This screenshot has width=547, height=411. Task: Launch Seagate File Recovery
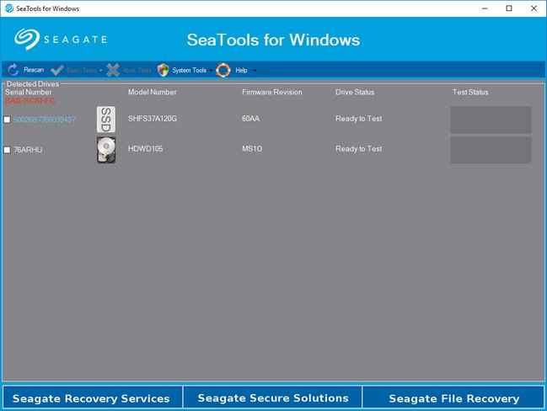(x=453, y=398)
